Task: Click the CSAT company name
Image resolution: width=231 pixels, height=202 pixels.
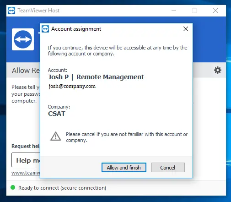Action: point(57,114)
